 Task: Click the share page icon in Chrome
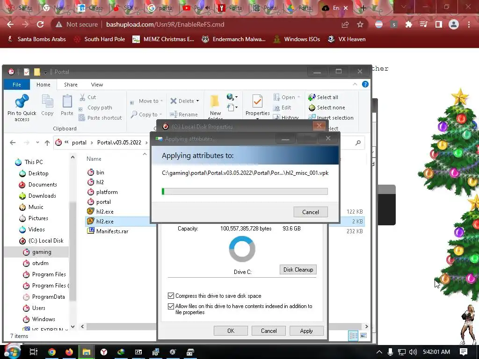tap(345, 24)
